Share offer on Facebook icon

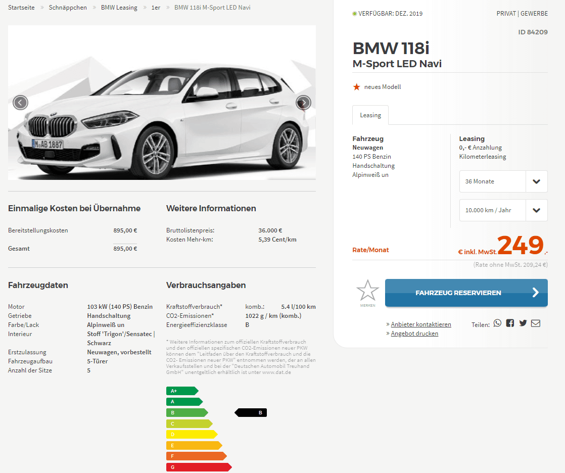click(x=510, y=323)
